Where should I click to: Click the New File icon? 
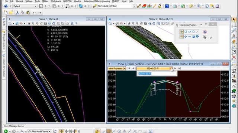[6, 12]
